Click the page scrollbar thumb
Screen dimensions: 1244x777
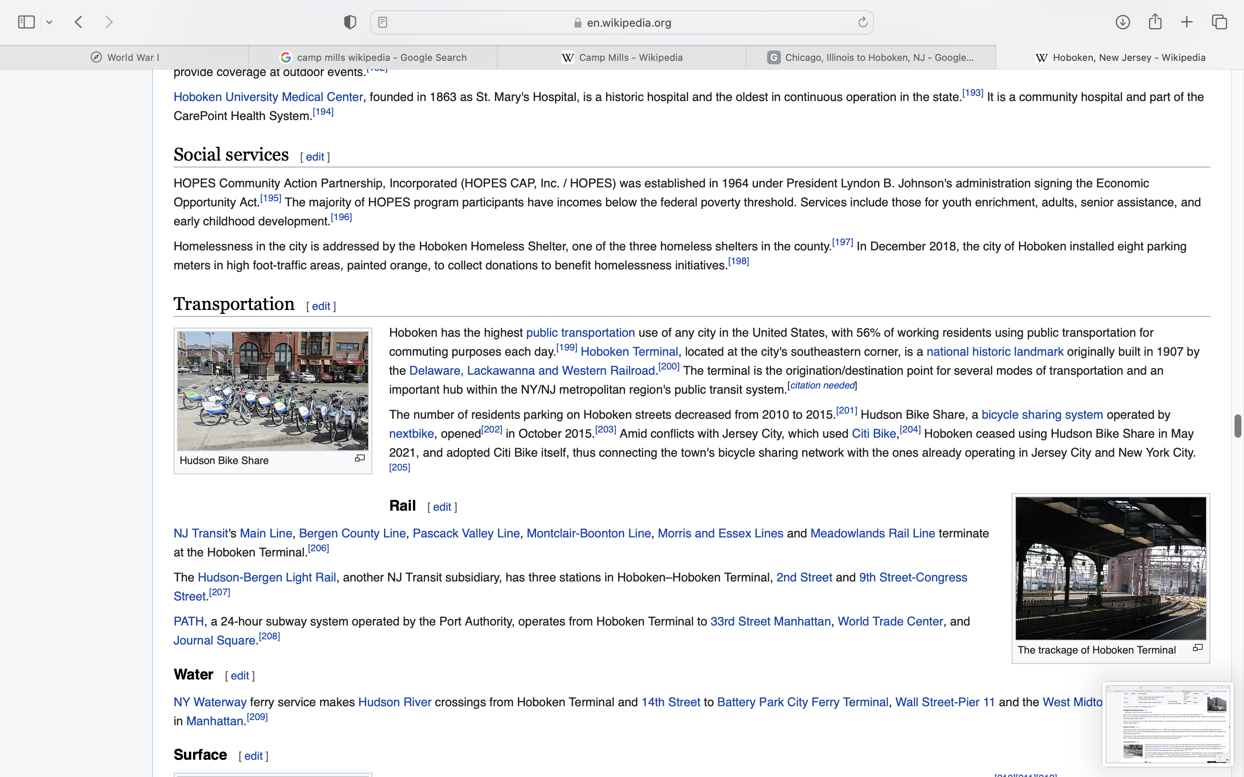pyautogui.click(x=1238, y=426)
